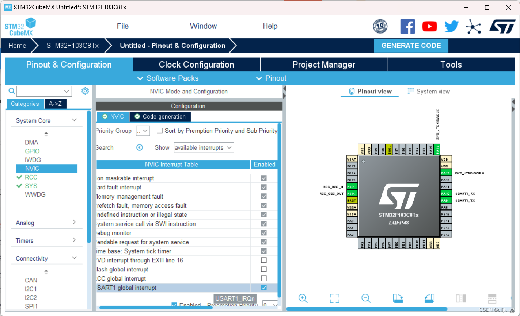Open the Window menu
This screenshot has height=316, width=520.
(203, 26)
